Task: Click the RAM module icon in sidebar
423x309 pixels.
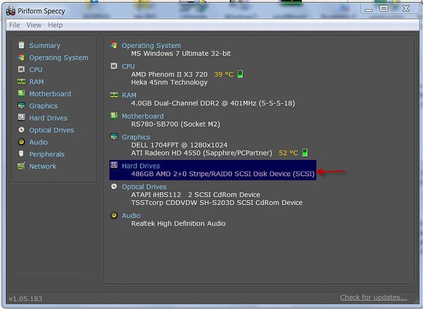Action: coord(21,81)
